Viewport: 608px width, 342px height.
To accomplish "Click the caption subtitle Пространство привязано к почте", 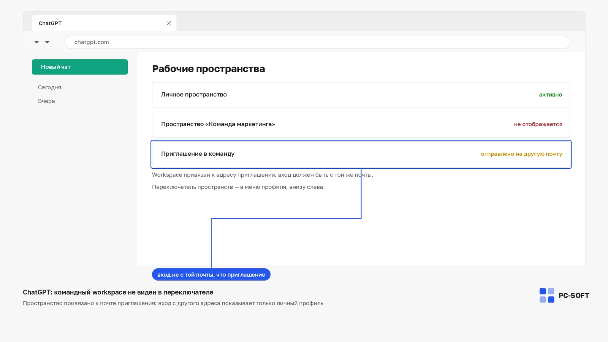I will 173,303.
